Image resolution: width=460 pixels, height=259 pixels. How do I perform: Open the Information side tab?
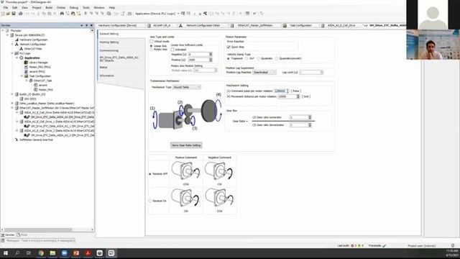[107, 76]
